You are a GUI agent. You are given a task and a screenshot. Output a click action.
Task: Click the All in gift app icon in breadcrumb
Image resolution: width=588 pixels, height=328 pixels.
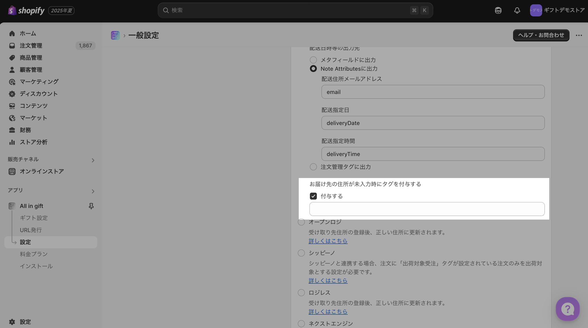[x=115, y=35]
